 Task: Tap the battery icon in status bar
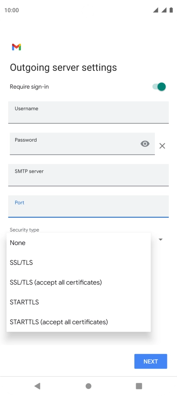[171, 10]
